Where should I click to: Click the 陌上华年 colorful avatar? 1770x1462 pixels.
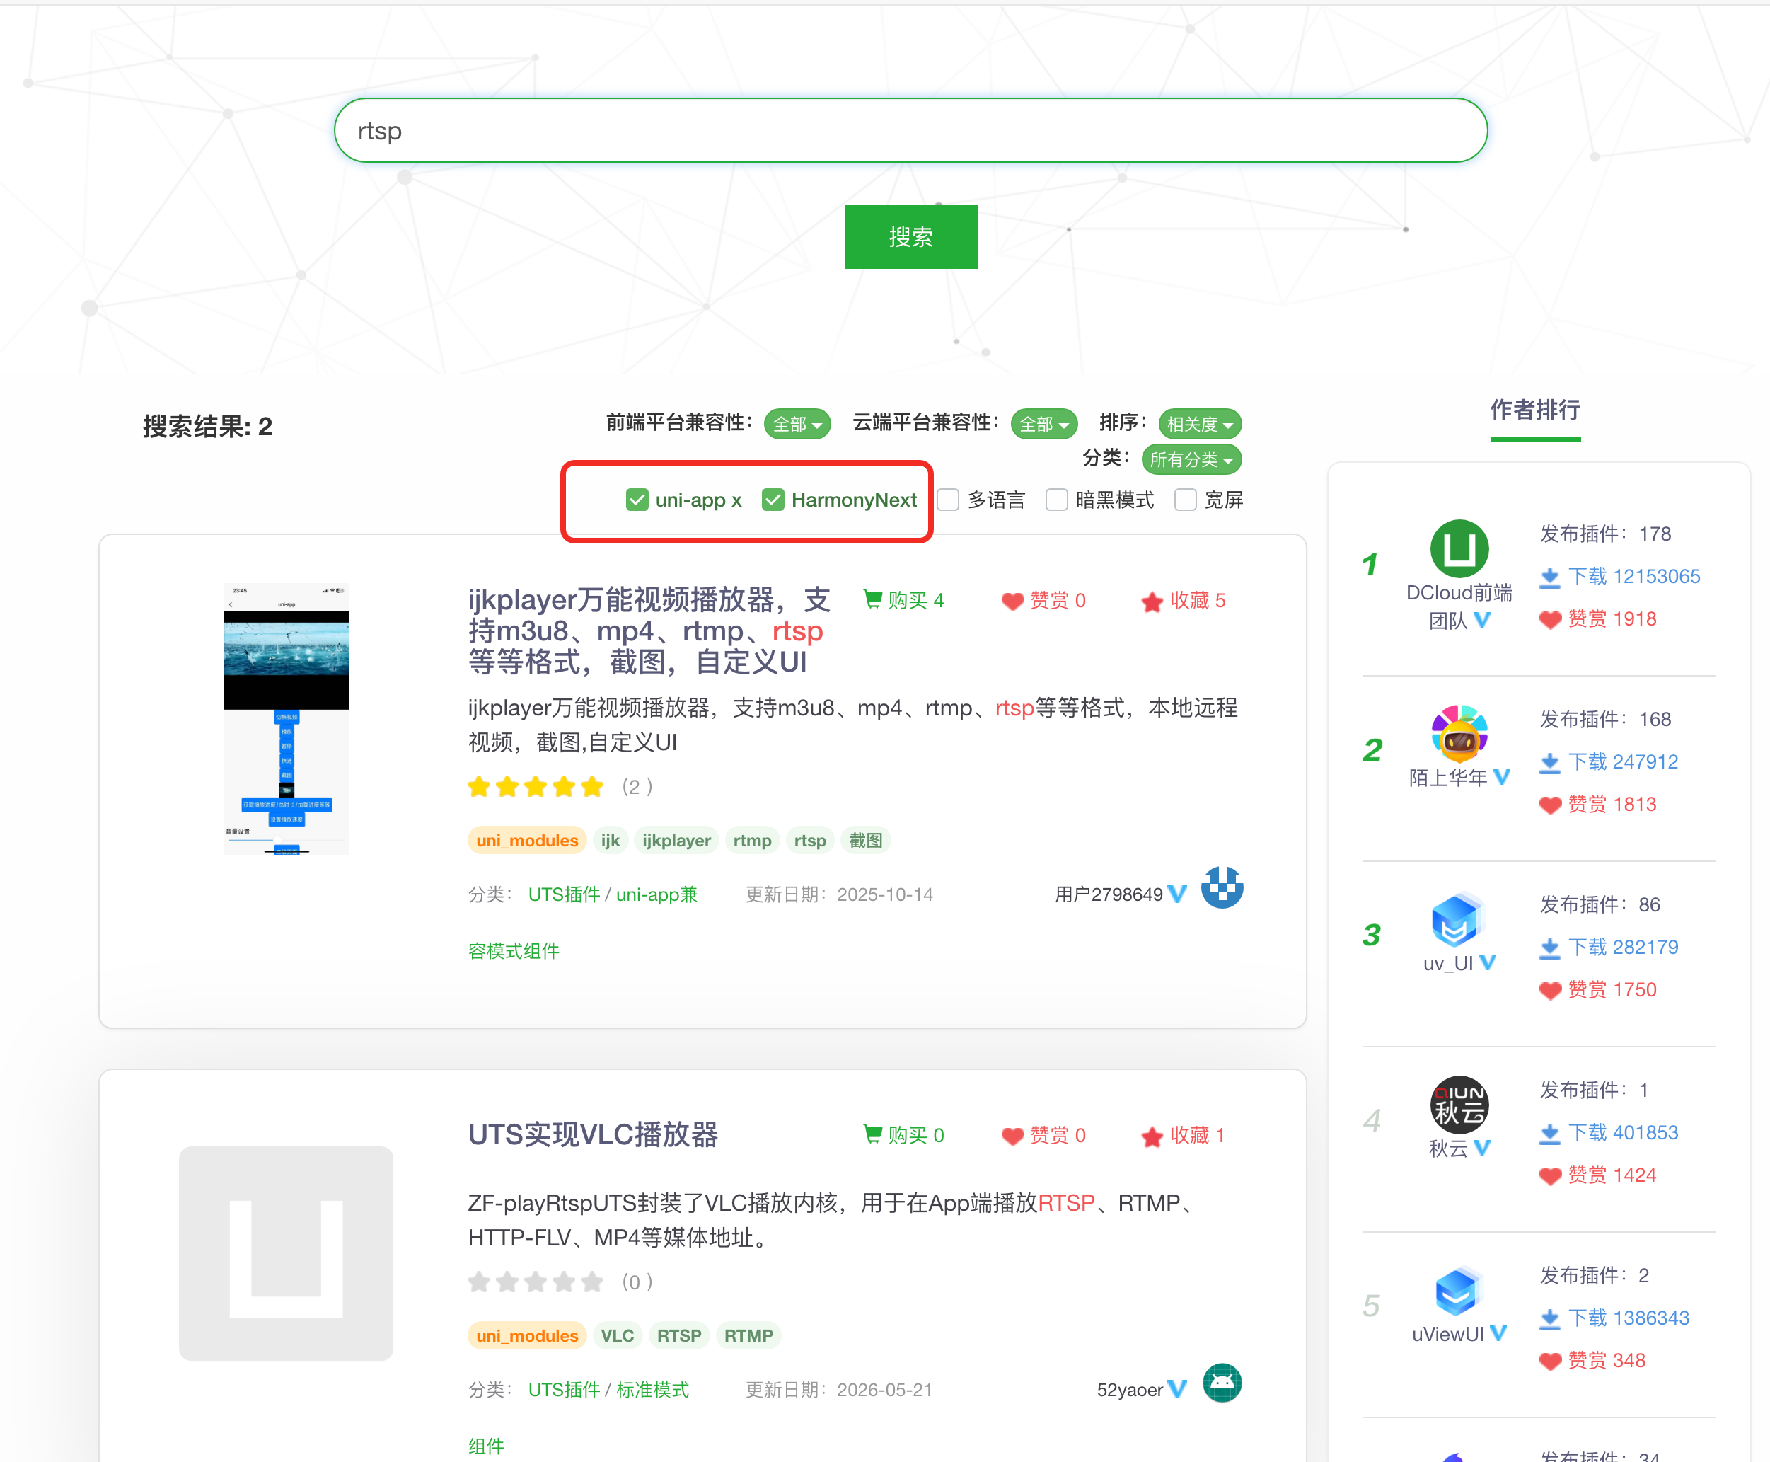(1459, 734)
